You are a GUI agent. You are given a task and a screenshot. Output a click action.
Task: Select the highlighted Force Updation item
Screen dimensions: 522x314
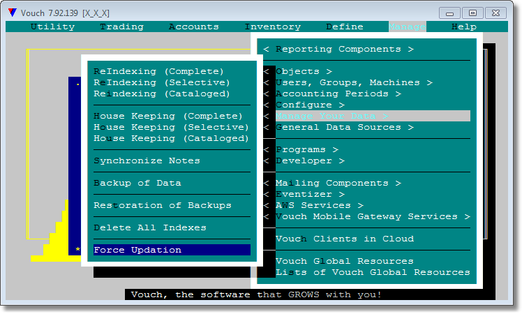[172, 250]
